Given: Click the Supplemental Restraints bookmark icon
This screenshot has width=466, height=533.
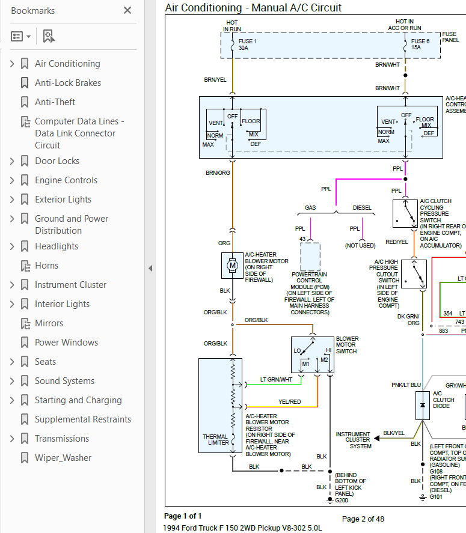Looking at the screenshot, I should click(25, 419).
